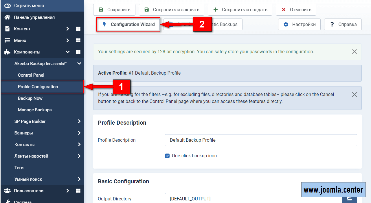Toggle the Скрыть меню sidebar switch

8,6
